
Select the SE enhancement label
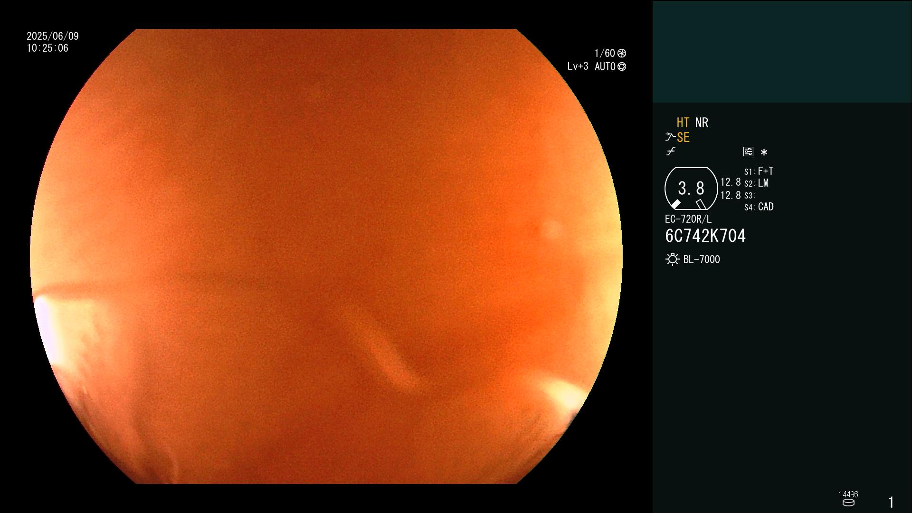tap(683, 137)
